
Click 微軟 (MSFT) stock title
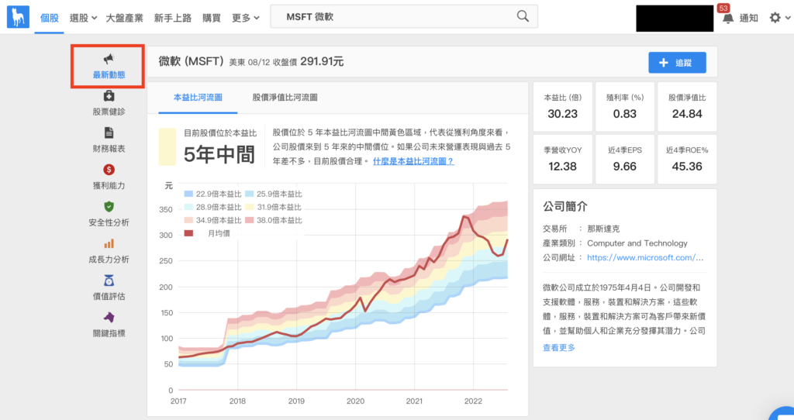coord(192,61)
